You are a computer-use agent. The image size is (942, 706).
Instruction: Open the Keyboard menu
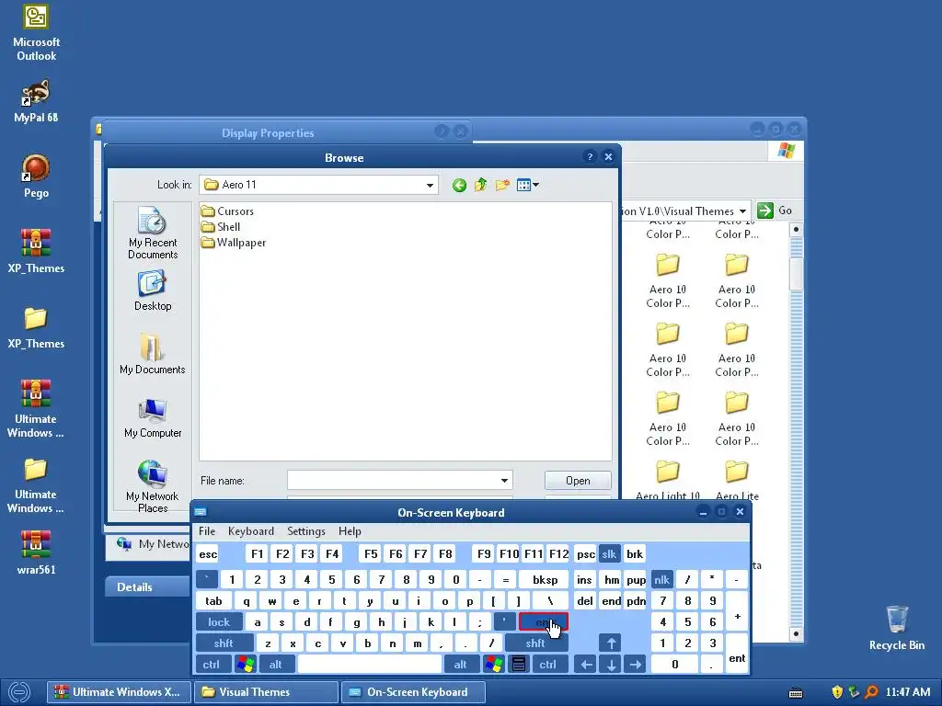pos(251,531)
